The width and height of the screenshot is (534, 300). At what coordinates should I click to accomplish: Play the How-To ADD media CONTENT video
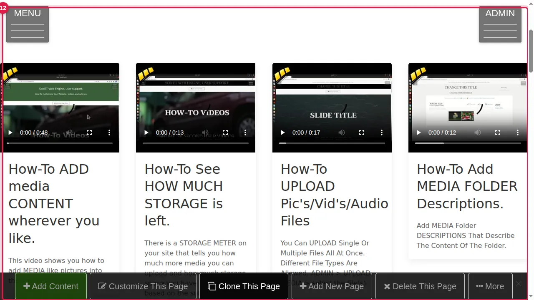coord(10,132)
